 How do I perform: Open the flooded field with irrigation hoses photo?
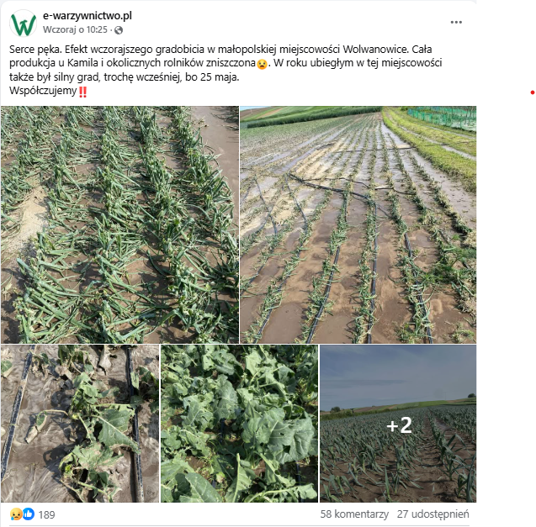tap(358, 224)
